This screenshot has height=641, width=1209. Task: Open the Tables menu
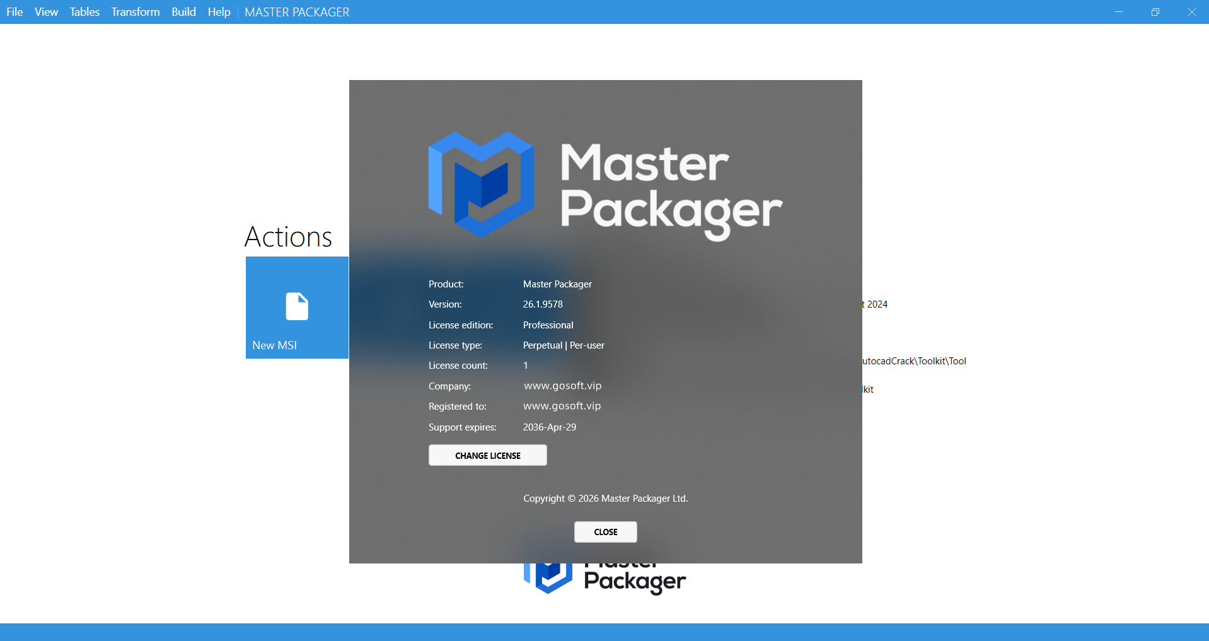84,12
